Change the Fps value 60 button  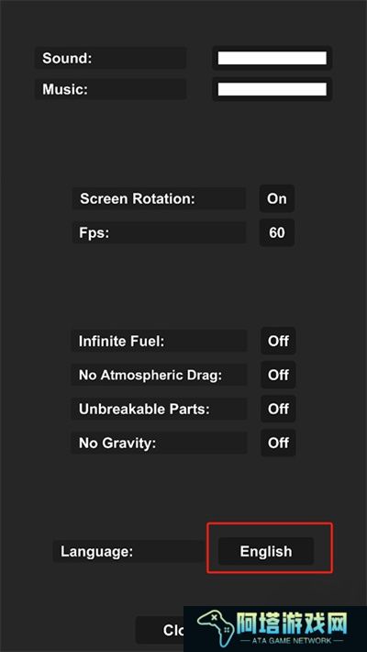click(x=277, y=232)
